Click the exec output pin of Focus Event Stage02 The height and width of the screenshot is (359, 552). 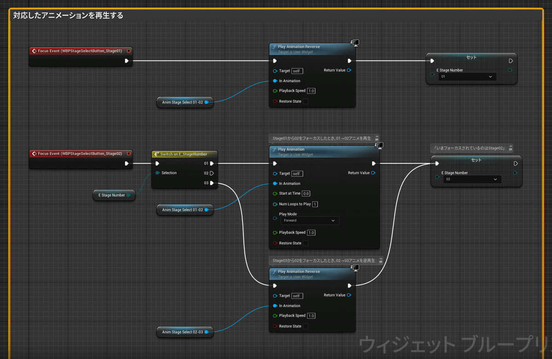coord(126,163)
